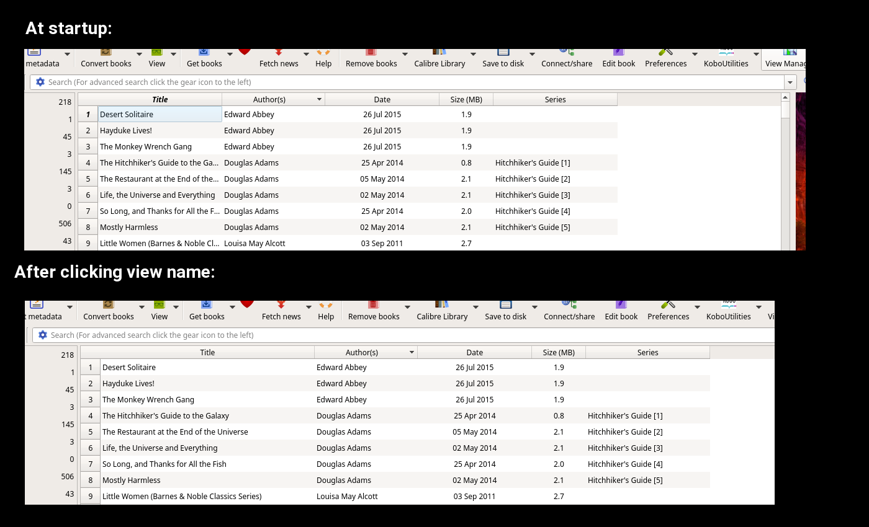Viewport: 869px width, 527px height.
Task: Expand KoboUtilities dropdown arrow, After clicking screenshot
Action: [759, 307]
